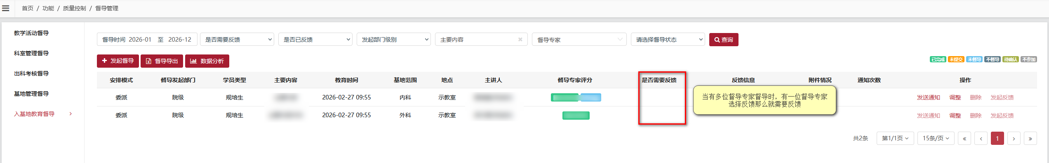Jump to the last page with double-right arrow
Screen dimensions: 1049x163
point(1030,139)
